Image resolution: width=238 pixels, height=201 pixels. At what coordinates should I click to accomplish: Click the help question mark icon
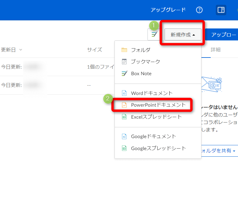(x=199, y=10)
